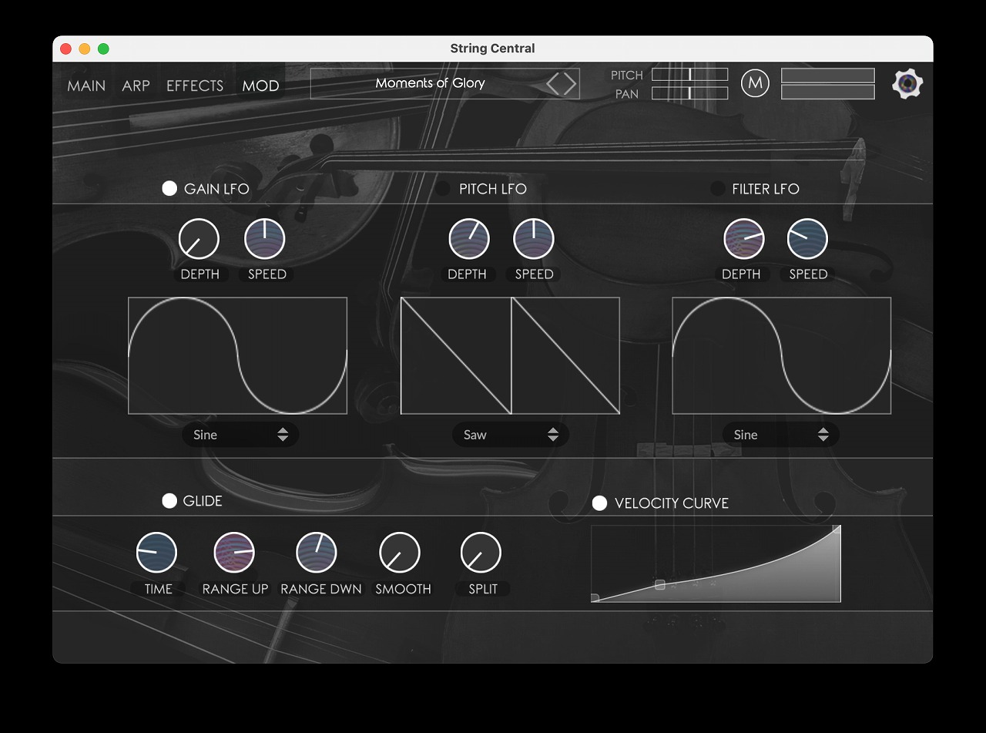Enable the Filter LFO toggle
This screenshot has height=733, width=986.
(717, 189)
